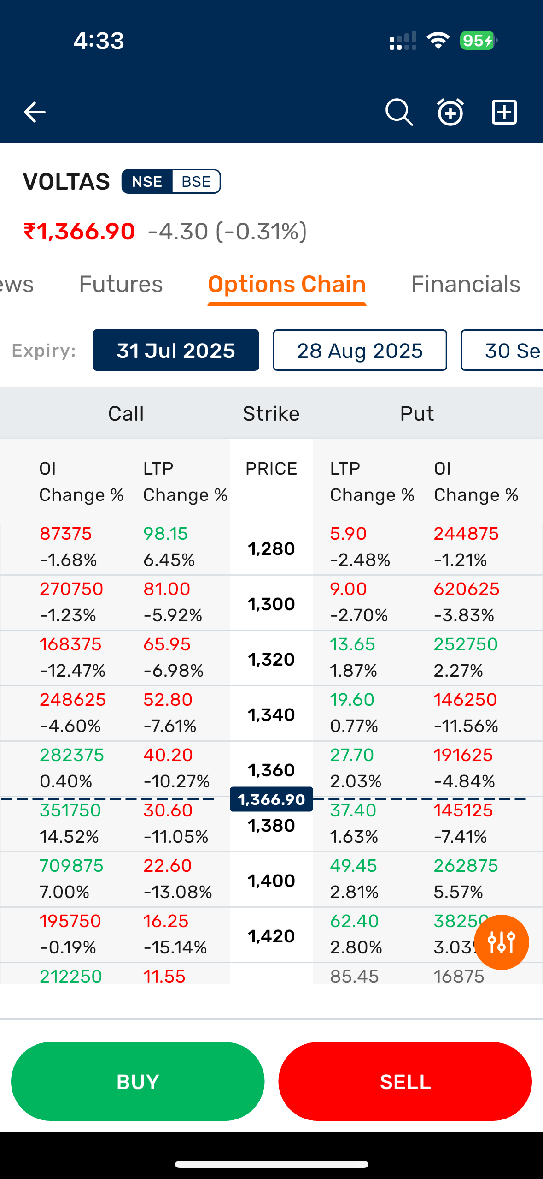
Task: Tap the cellular signal bars icon
Action: tap(403, 41)
